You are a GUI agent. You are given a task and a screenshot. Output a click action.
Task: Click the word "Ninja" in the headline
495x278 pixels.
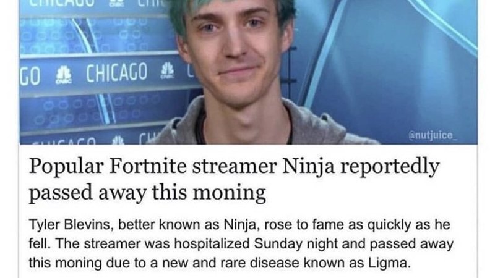pos(308,167)
